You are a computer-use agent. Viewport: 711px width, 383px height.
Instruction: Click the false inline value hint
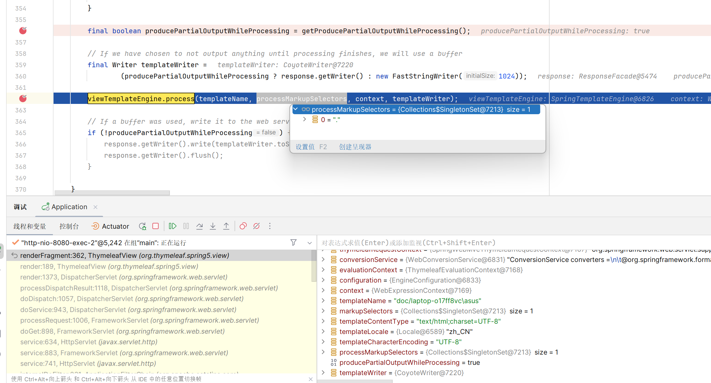(266, 132)
